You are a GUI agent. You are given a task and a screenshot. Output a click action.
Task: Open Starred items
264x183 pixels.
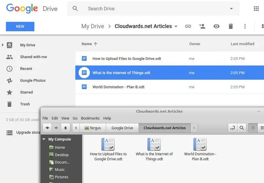tap(26, 92)
